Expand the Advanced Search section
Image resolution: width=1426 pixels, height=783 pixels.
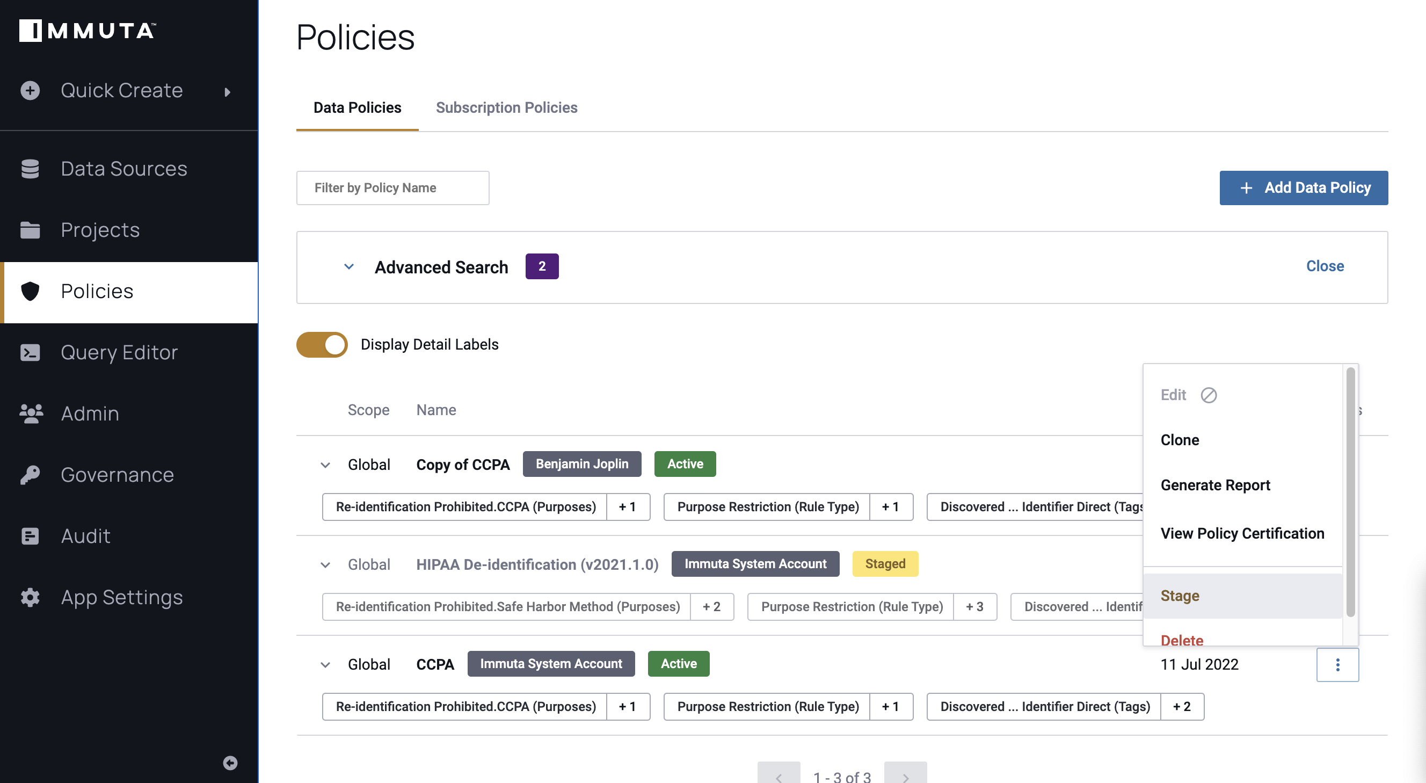[x=348, y=266]
